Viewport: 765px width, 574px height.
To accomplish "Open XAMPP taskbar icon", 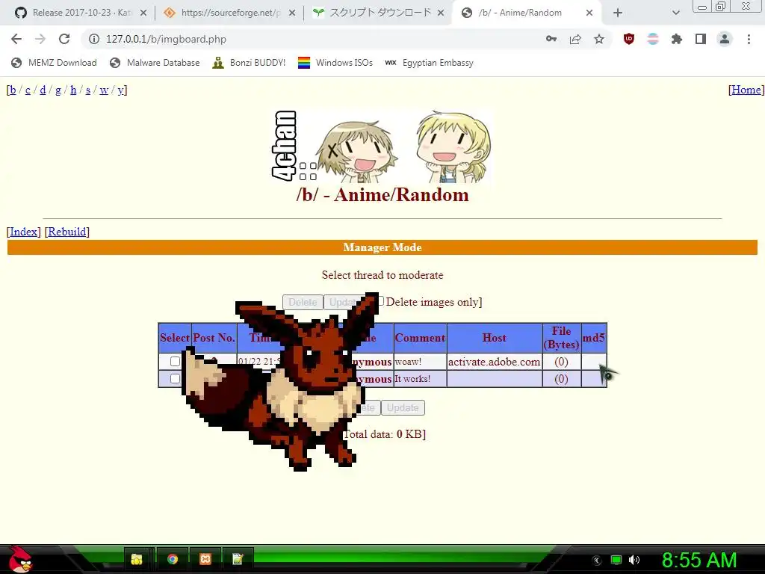I will (205, 559).
